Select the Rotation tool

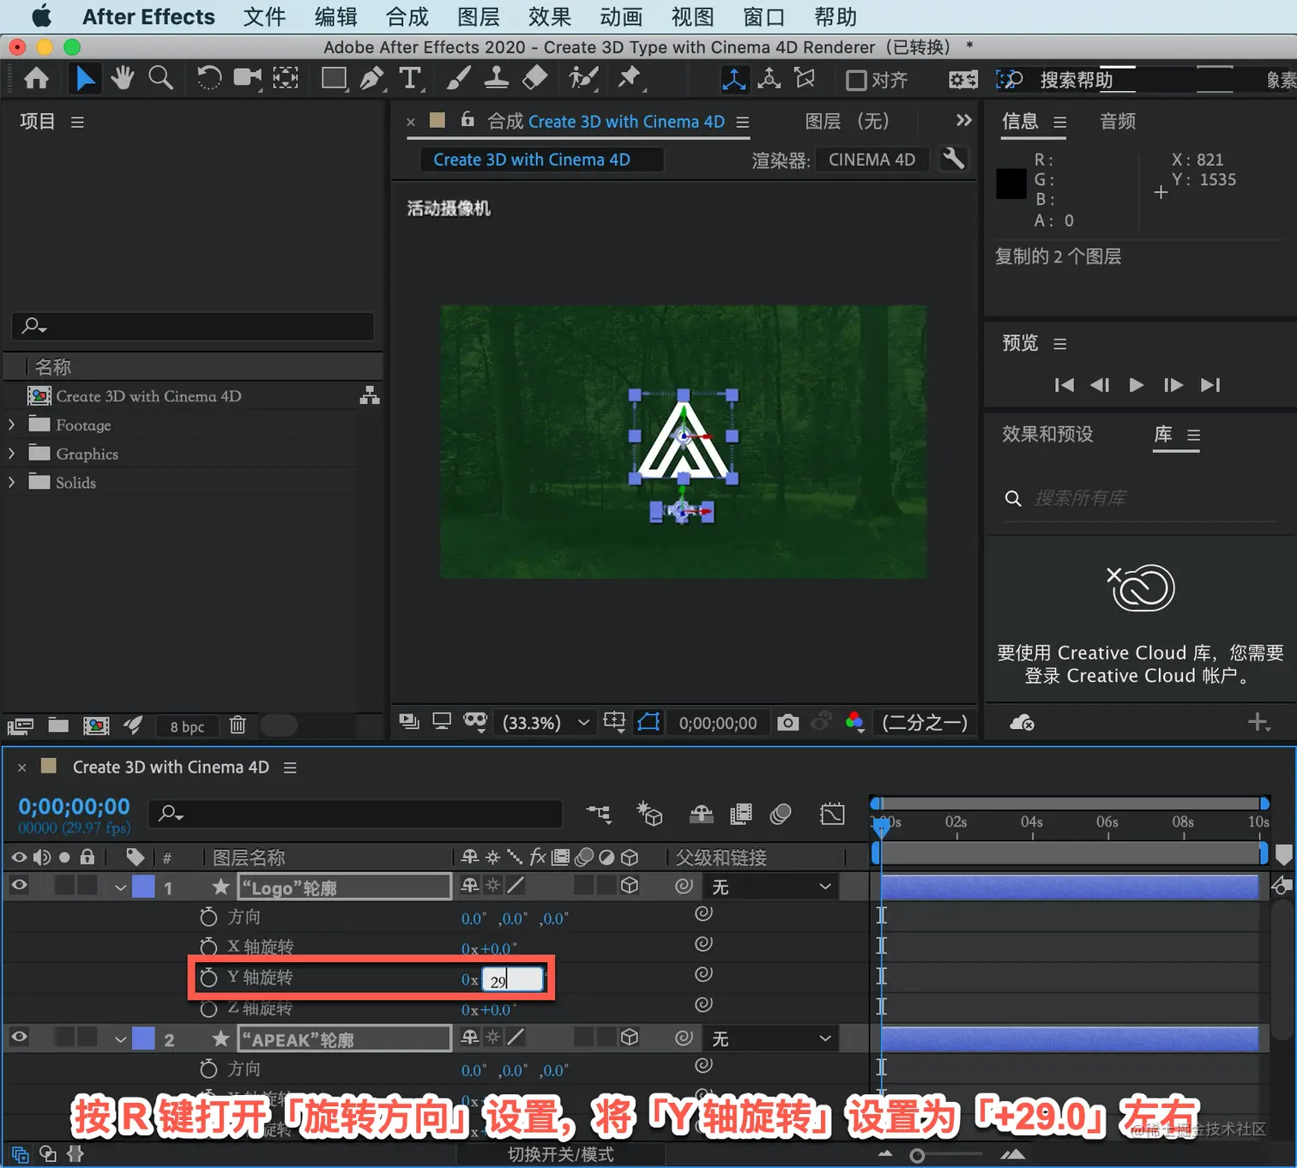[x=208, y=78]
